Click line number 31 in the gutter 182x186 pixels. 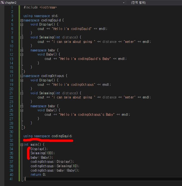point(11,136)
